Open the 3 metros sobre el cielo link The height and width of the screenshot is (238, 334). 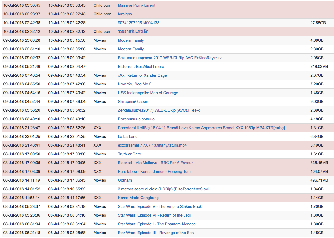point(163,189)
